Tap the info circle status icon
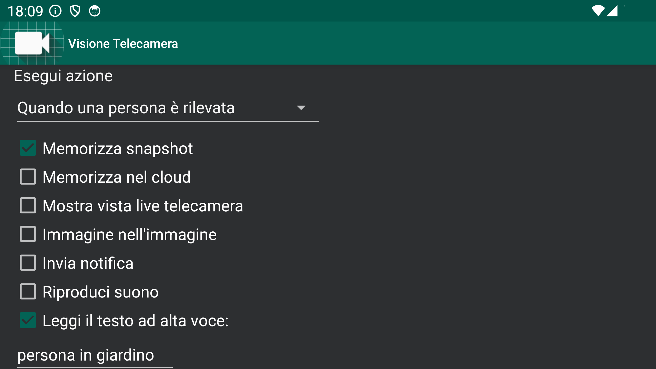Viewport: 656px width, 369px height. [55, 11]
